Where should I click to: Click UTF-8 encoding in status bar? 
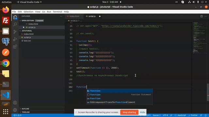coord(165,115)
